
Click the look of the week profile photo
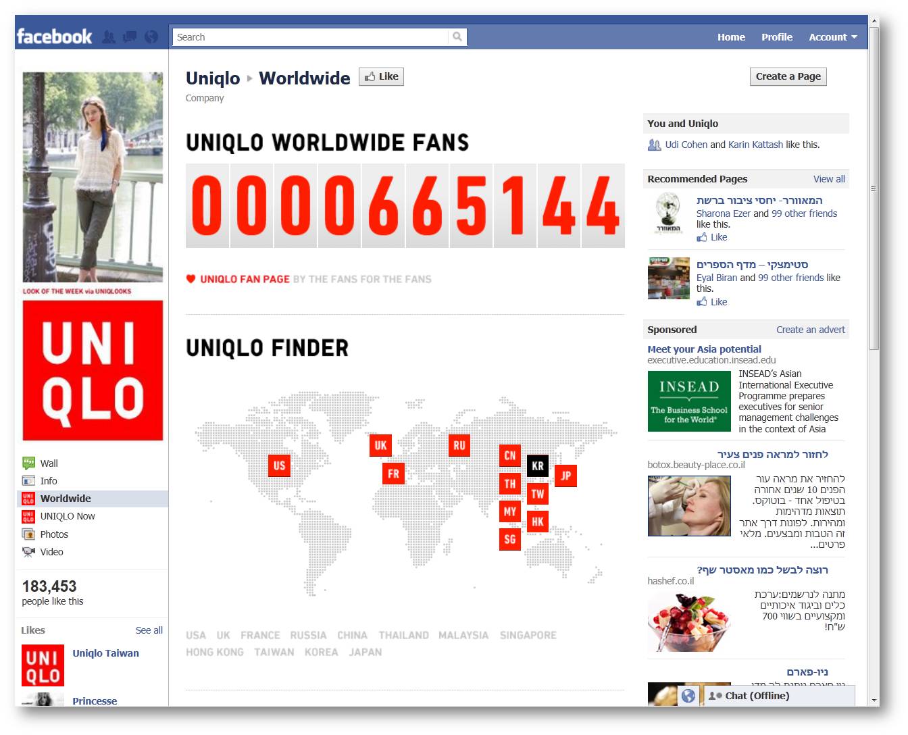point(93,177)
